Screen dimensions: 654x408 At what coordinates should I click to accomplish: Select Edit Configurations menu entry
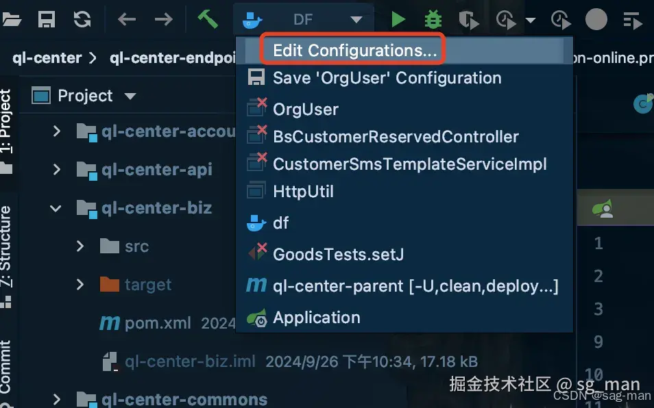point(354,51)
